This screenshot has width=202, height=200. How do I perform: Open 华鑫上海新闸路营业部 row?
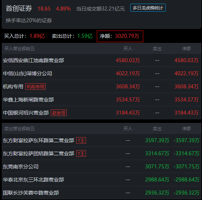click(102, 100)
